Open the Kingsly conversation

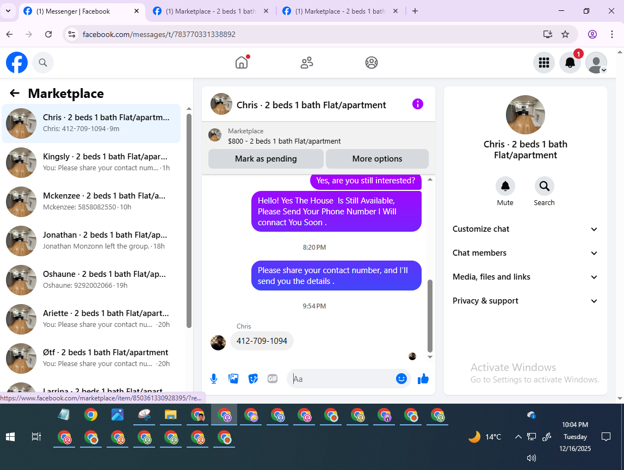tap(91, 162)
